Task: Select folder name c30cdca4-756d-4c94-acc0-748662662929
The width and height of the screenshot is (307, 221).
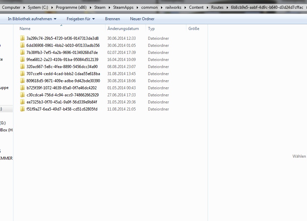Action: pyautogui.click(x=63, y=95)
